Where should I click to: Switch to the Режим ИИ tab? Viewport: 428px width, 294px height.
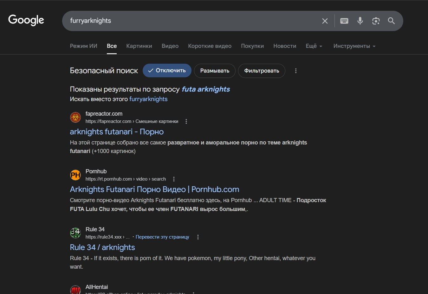(x=83, y=46)
